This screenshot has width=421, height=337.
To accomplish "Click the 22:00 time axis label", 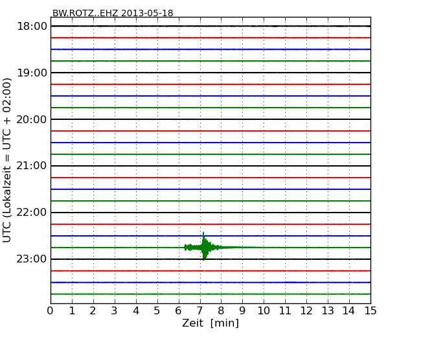I will 32,213.
